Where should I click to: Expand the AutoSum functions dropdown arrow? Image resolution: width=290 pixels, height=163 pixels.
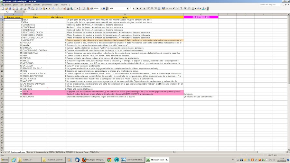pyautogui.click(x=78, y=8)
